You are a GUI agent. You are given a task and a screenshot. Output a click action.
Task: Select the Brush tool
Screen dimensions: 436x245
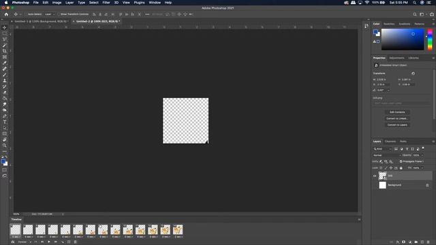pyautogui.click(x=5, y=75)
